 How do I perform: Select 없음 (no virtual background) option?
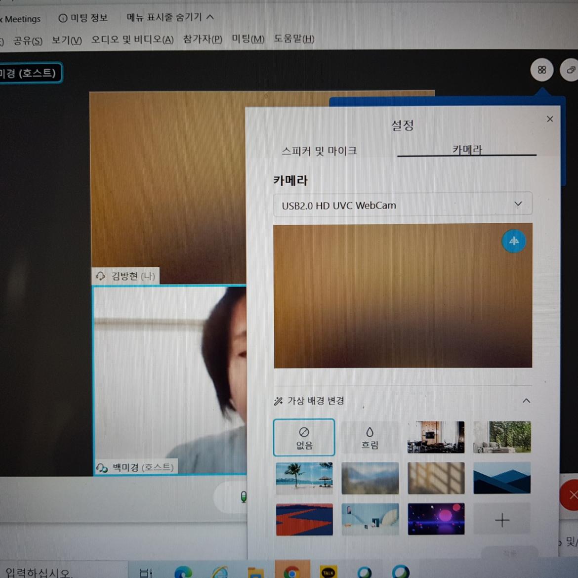coord(304,438)
